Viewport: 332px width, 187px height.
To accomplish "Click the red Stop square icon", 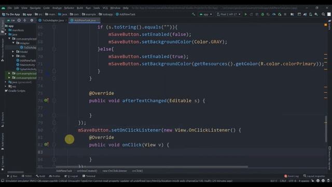I will (285, 14).
